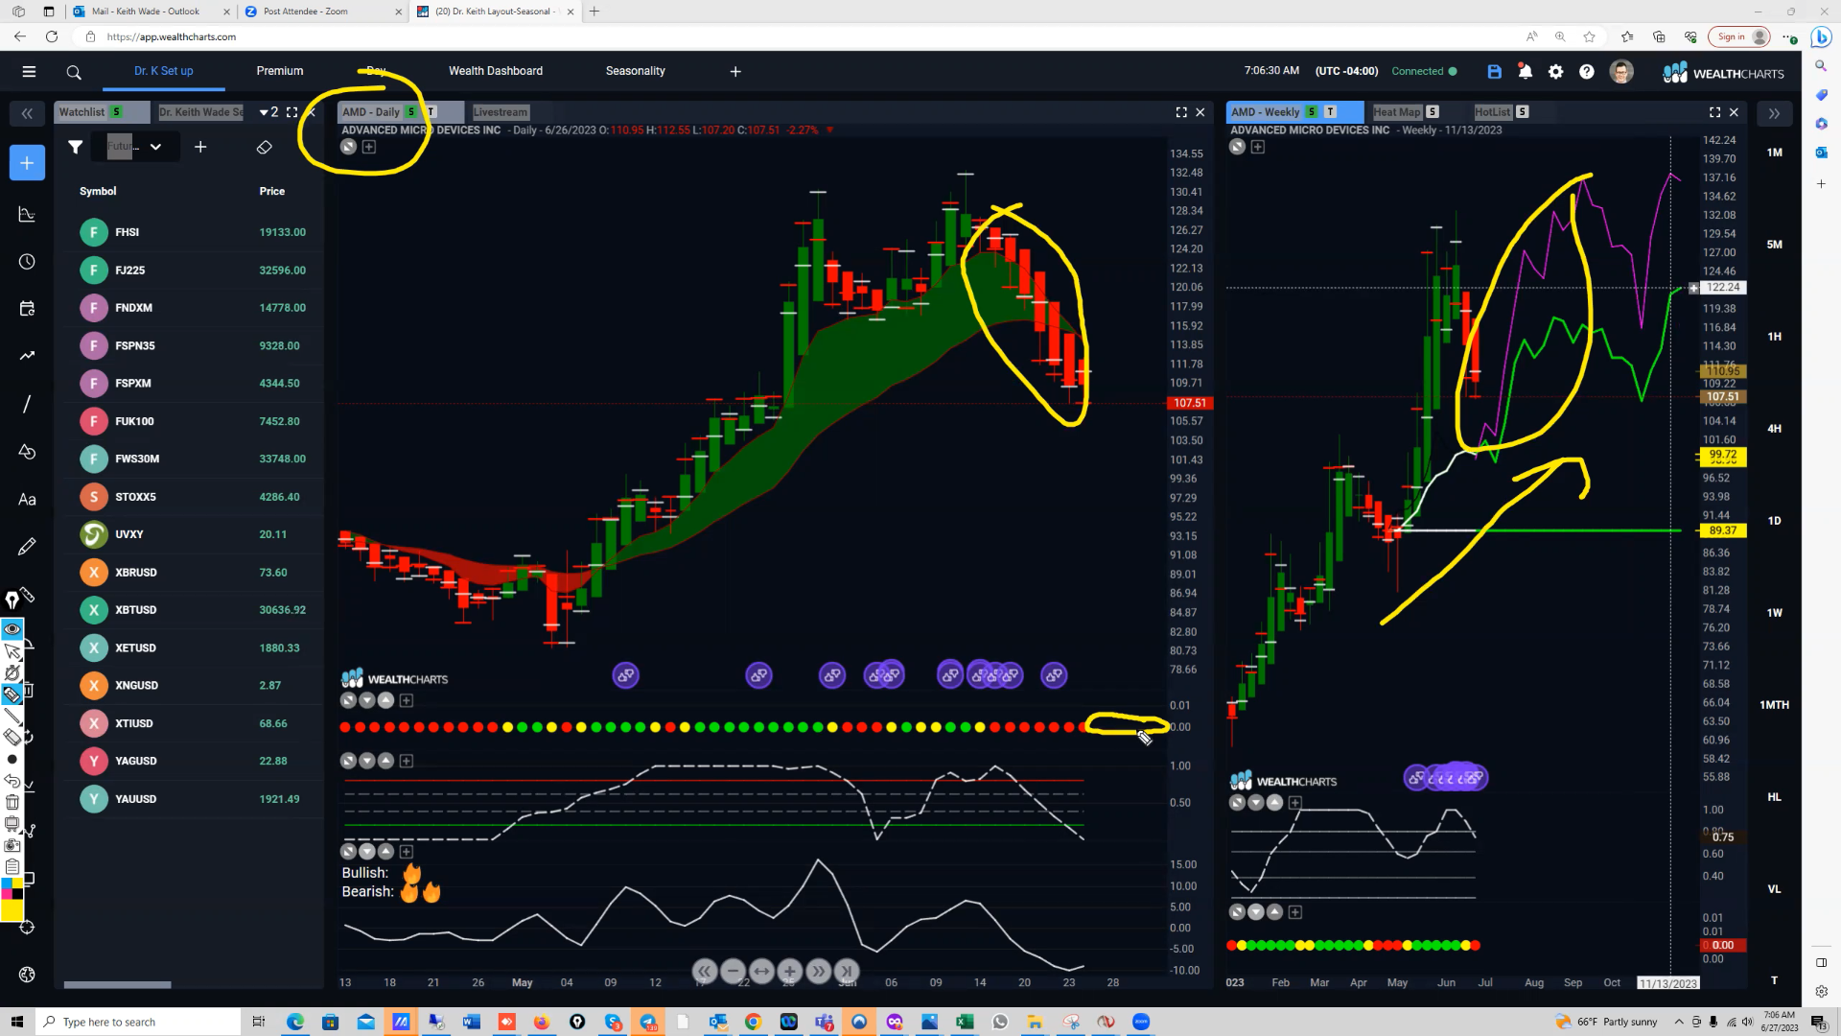Open the symbol search magnifier
Screen dimensions: 1841x1036
click(74, 72)
